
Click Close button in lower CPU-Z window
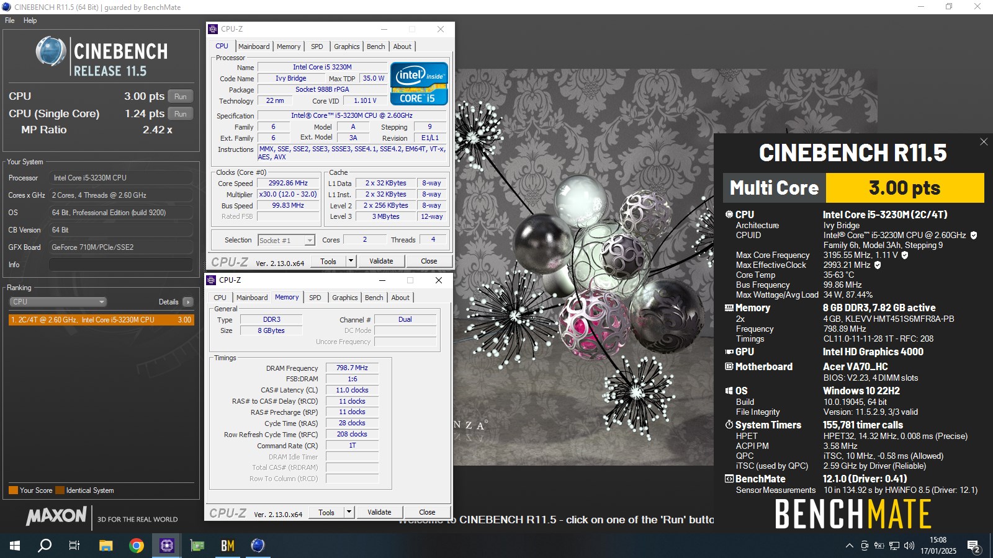427,512
